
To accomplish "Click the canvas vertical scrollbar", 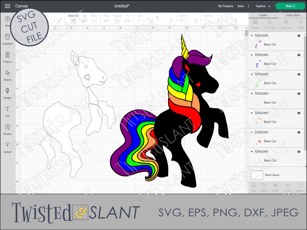I will tap(246, 33).
